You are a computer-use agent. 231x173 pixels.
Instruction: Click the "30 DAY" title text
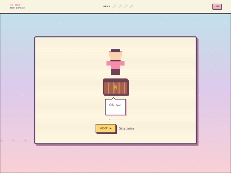(x=15, y=5)
